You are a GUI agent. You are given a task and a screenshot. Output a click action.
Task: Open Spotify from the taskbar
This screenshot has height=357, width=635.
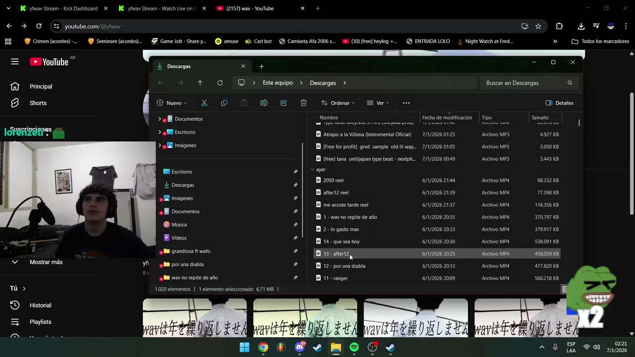[x=354, y=347]
